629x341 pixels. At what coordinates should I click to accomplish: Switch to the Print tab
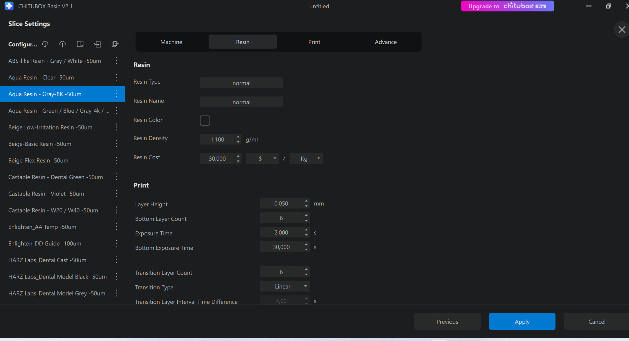[x=314, y=42]
